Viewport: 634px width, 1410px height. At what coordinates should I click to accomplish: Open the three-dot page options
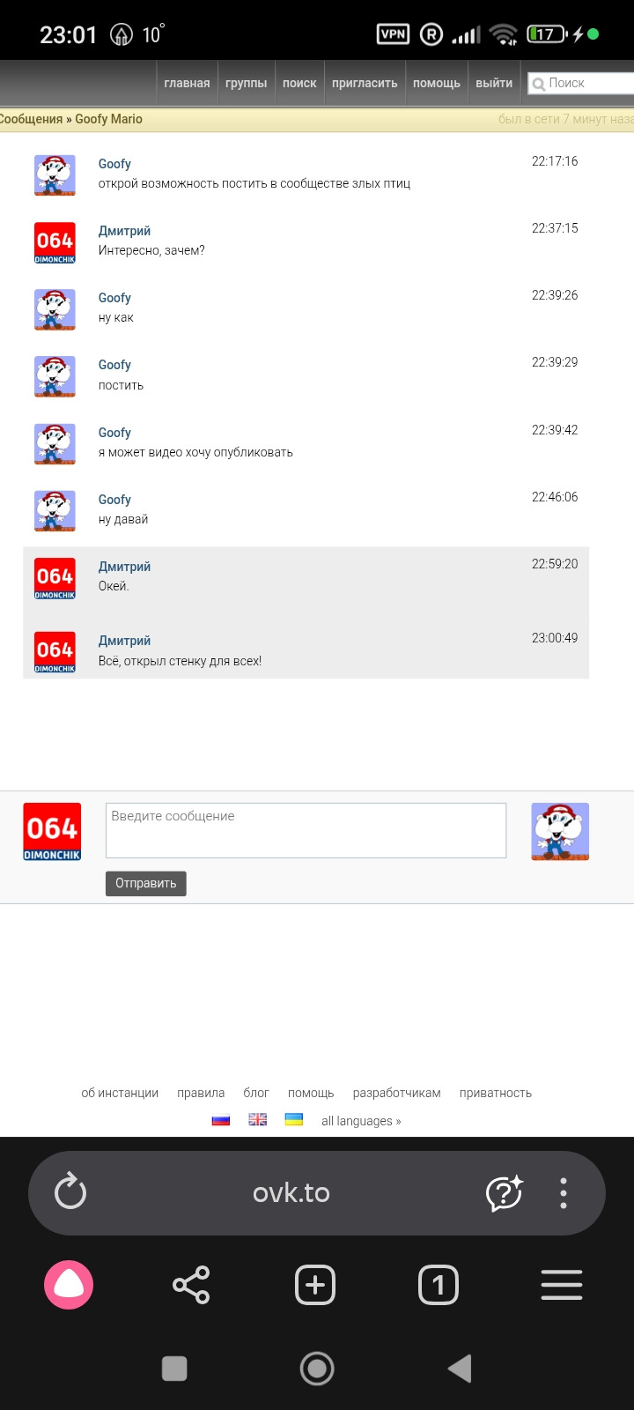[564, 1193]
